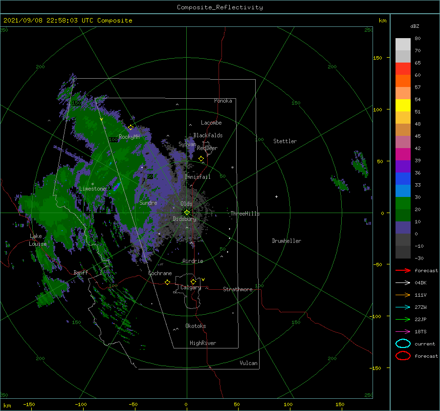Click the Strathmore label
Viewport: 440px width, 411px height.
point(238,289)
